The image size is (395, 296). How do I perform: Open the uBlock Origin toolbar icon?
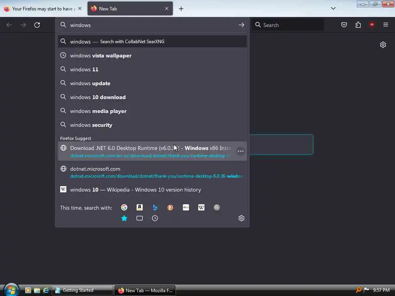pos(372,25)
